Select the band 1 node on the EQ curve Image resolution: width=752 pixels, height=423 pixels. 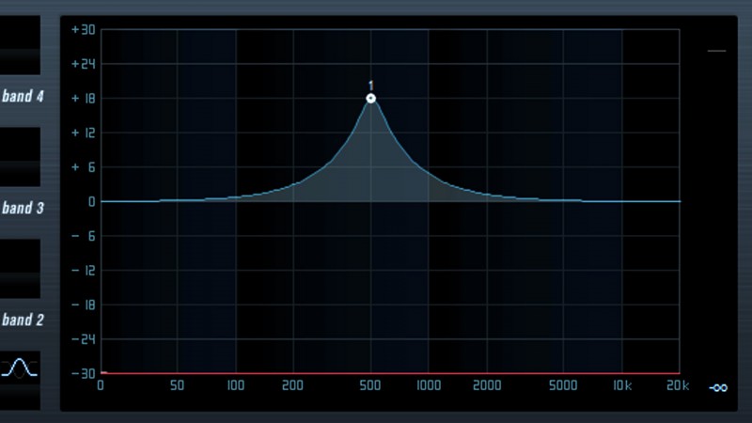[x=370, y=99]
